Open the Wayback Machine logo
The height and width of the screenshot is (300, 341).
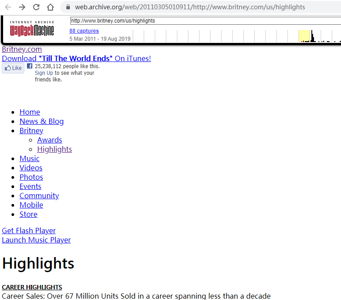(32, 28)
